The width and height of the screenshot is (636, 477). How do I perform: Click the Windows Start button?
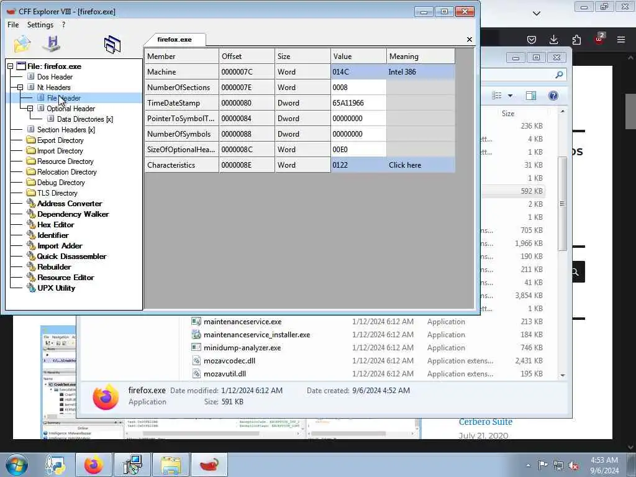[17, 465]
